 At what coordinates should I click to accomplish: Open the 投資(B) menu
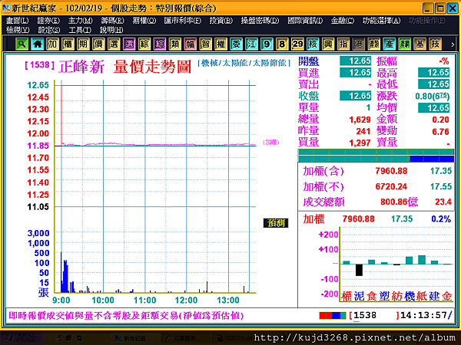(x=221, y=21)
